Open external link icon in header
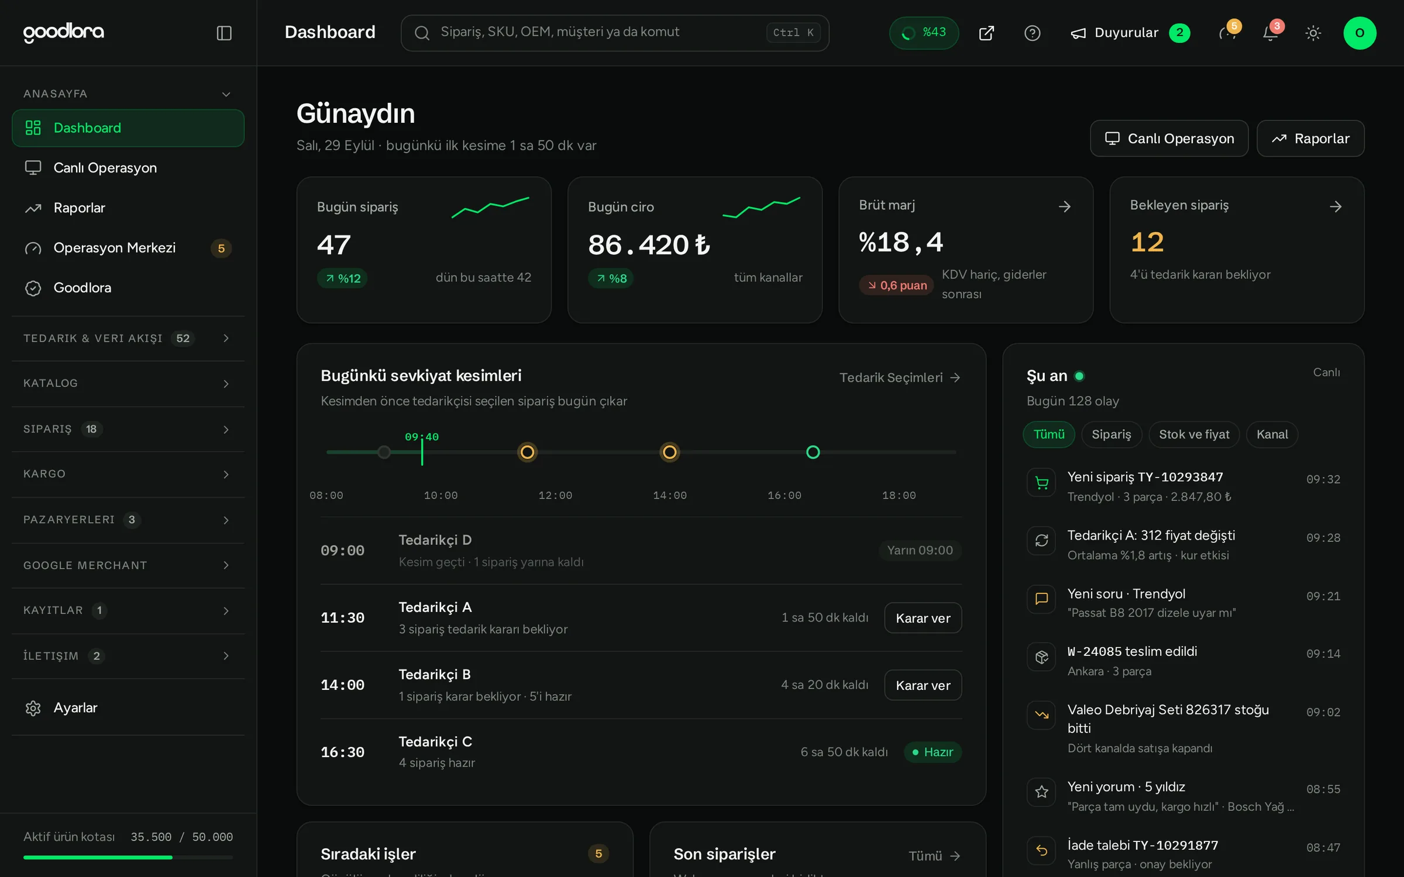 986,33
